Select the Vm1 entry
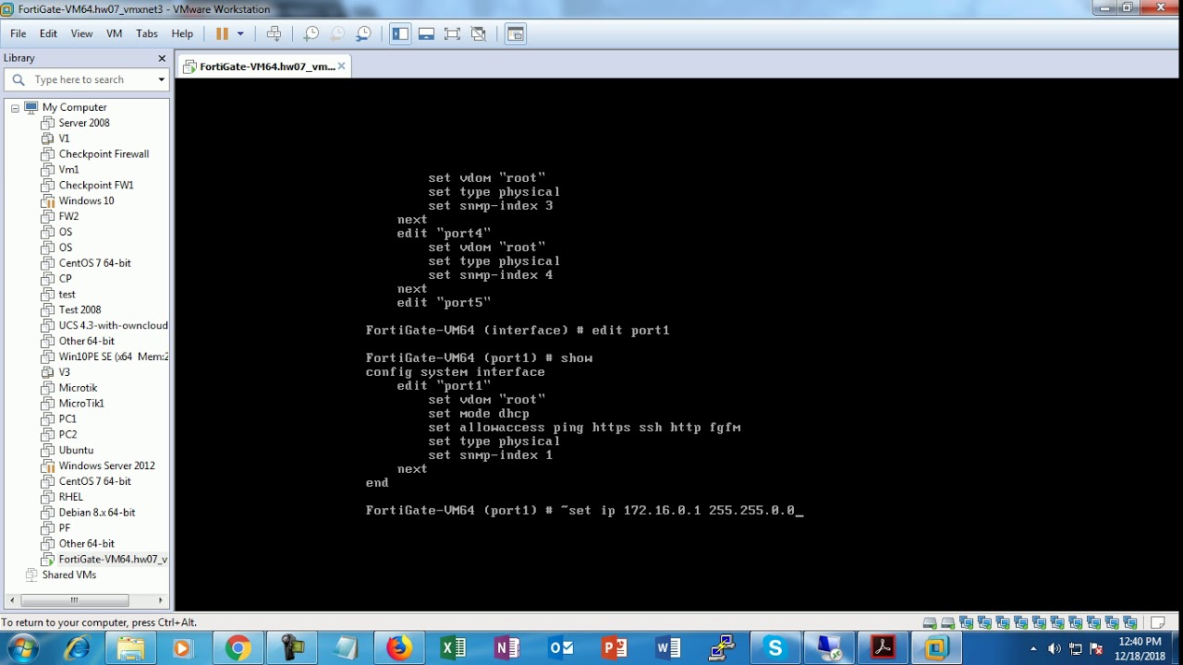The width and height of the screenshot is (1183, 665). click(68, 170)
